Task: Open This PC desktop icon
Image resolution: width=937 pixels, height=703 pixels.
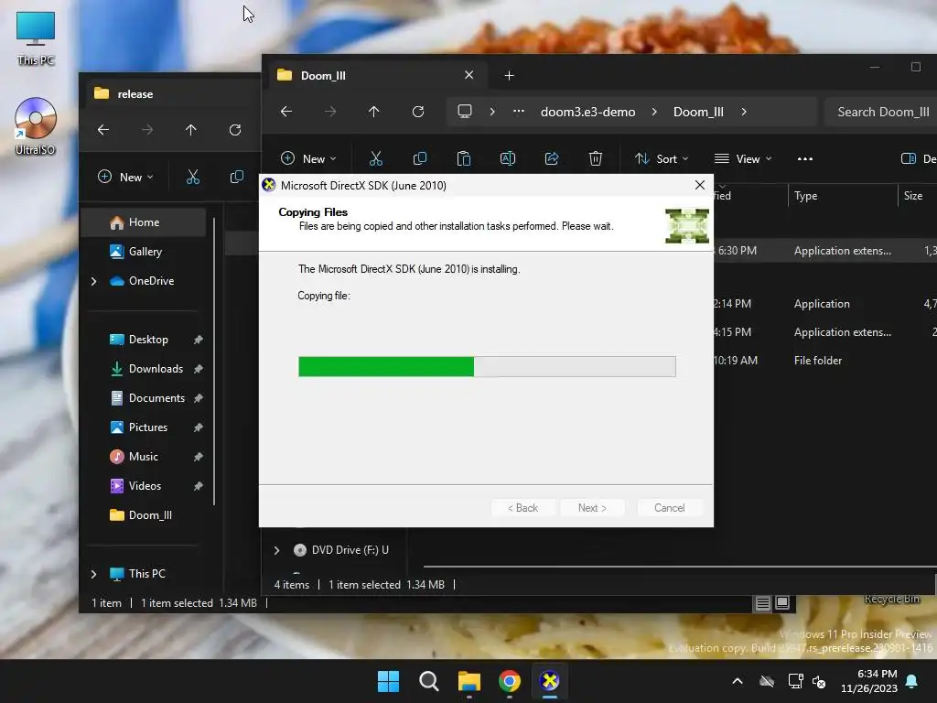Action: [36, 38]
